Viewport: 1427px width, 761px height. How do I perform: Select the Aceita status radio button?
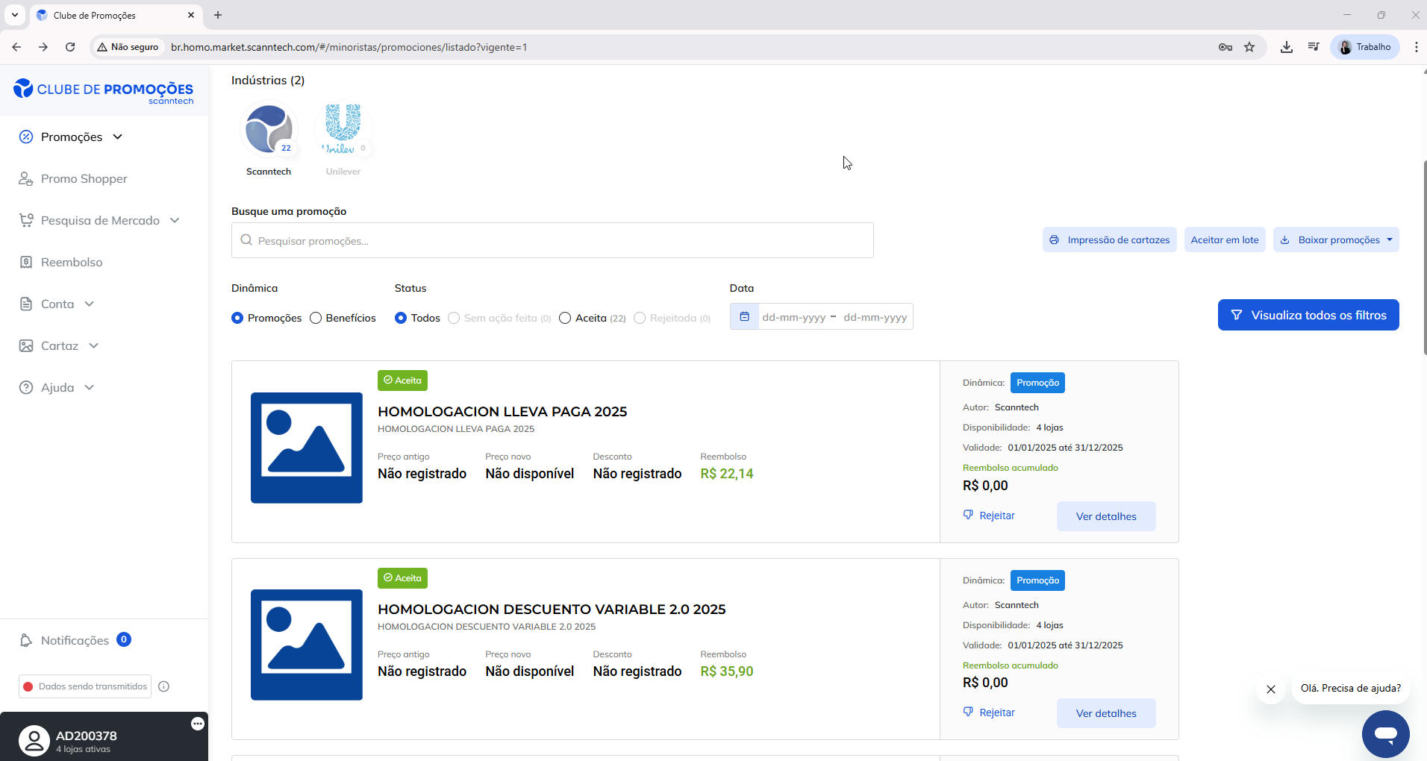565,318
